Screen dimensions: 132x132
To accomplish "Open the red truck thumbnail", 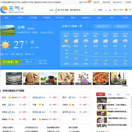I will click(49, 78).
